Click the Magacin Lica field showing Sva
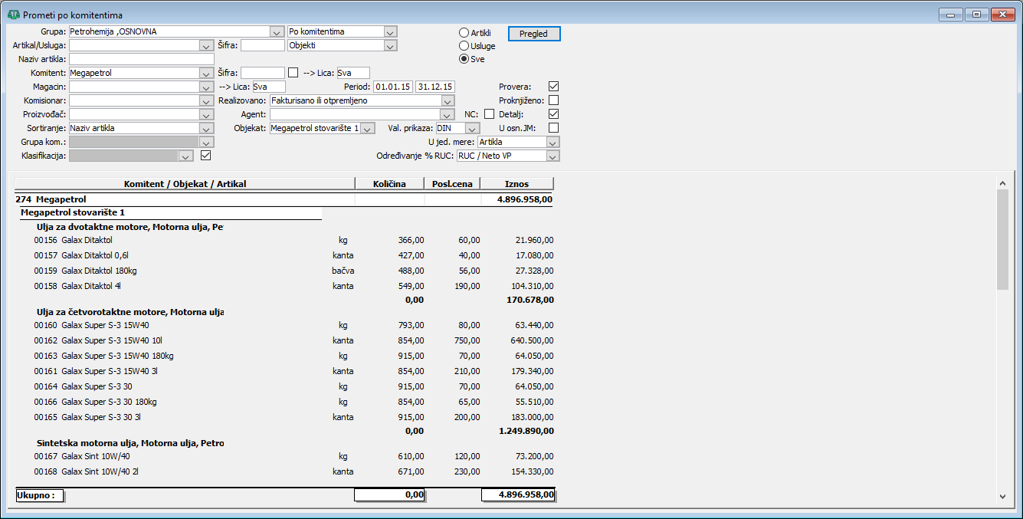Viewport: 1023px width, 519px height. click(268, 87)
